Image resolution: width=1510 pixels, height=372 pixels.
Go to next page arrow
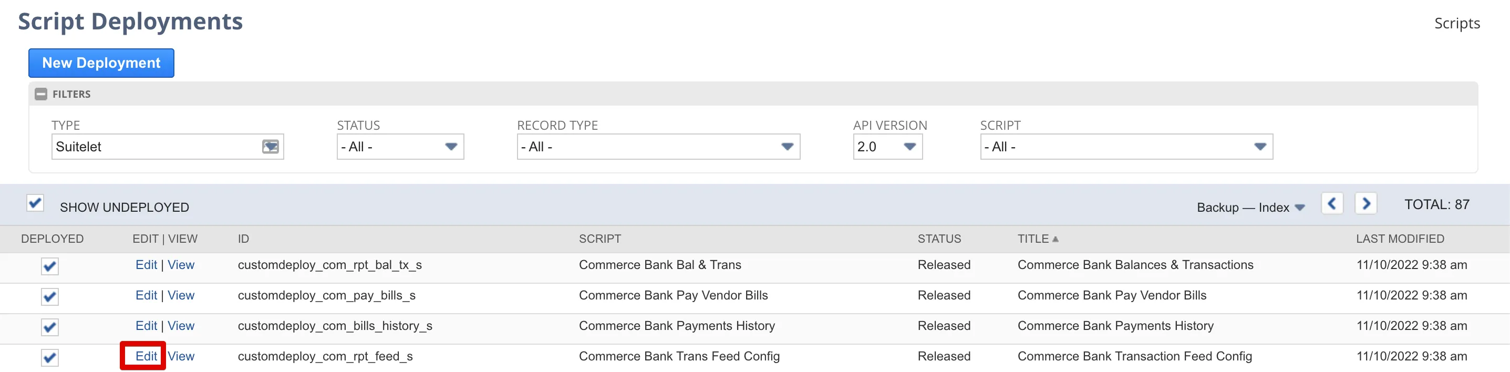click(x=1366, y=204)
